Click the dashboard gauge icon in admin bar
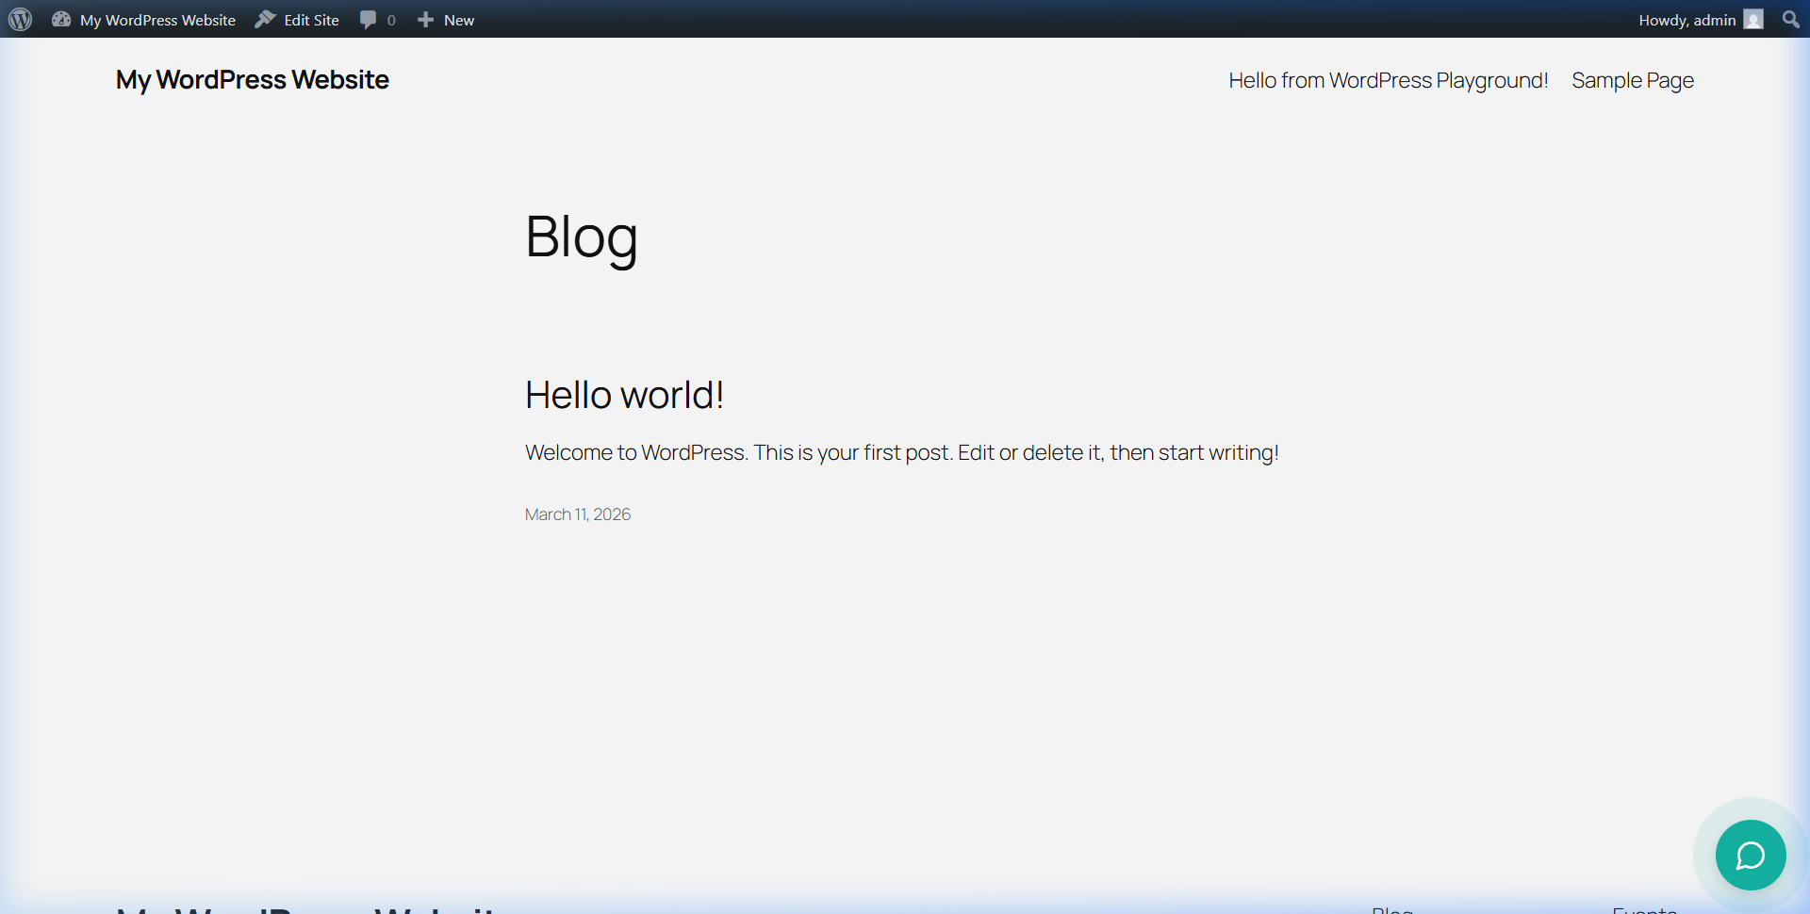 [x=61, y=19]
